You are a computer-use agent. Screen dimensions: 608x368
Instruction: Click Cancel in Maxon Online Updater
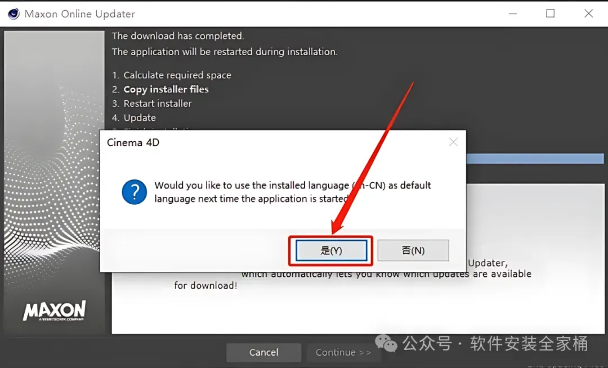coord(263,352)
